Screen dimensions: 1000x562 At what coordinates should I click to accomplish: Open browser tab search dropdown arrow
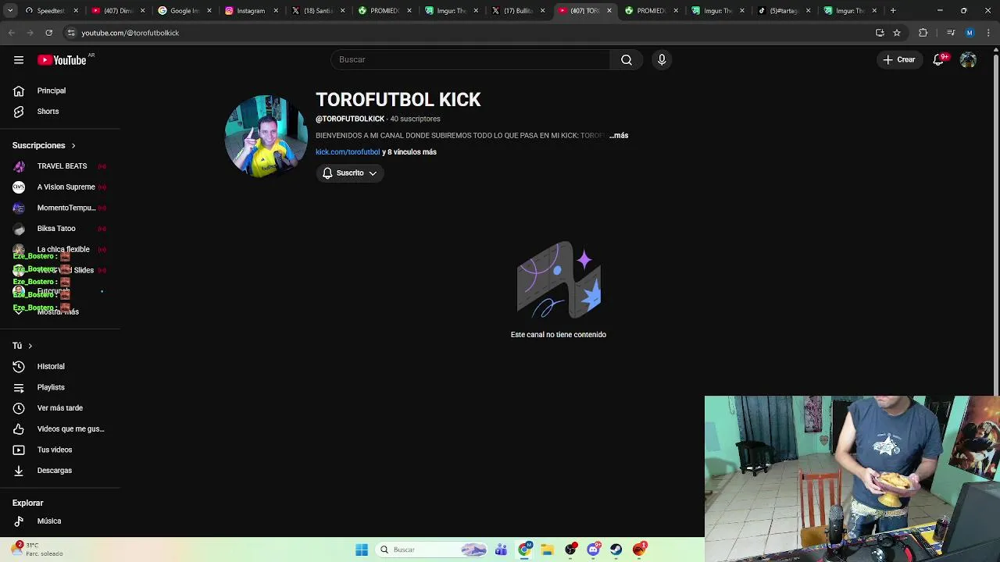coord(11,11)
